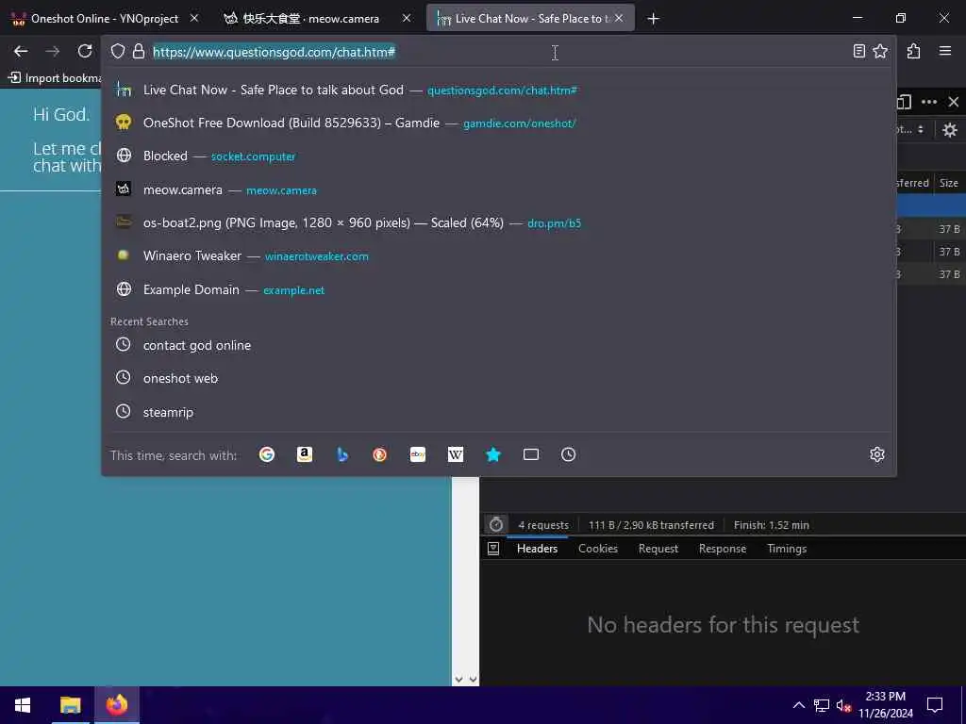Switch to Oneshot Online - YNOproject tab
Image resolution: width=966 pixels, height=724 pixels.
point(104,19)
